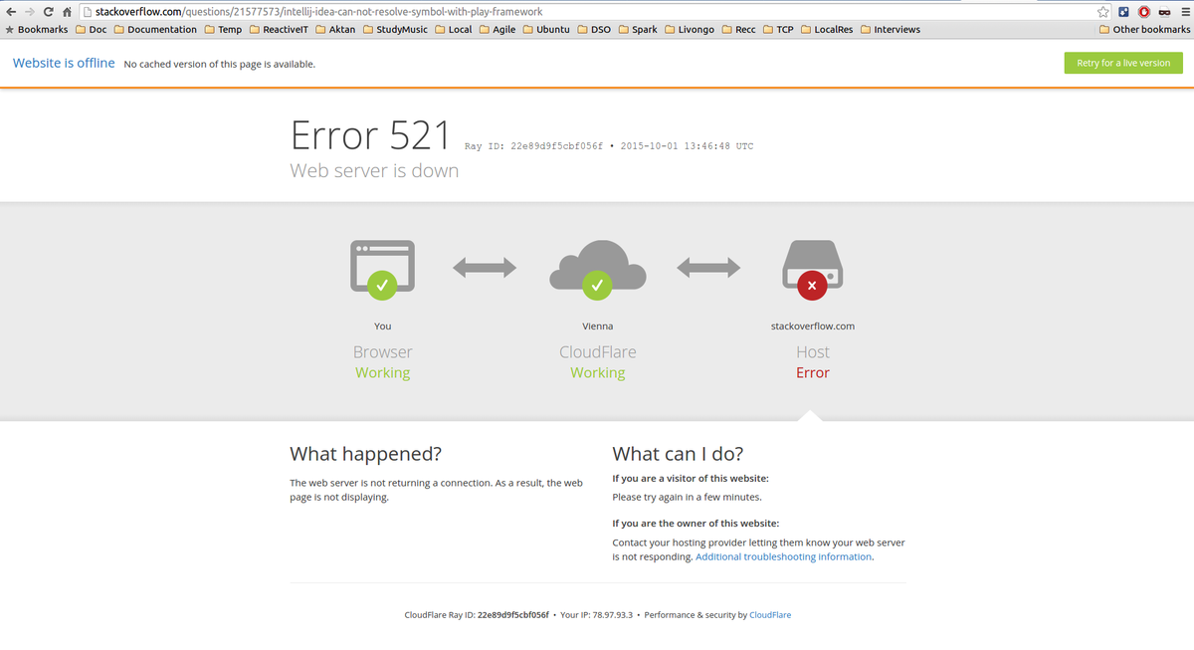Viewport: 1194px width, 650px height.
Task: Click the 'Website is offline' heading
Action: pos(64,63)
